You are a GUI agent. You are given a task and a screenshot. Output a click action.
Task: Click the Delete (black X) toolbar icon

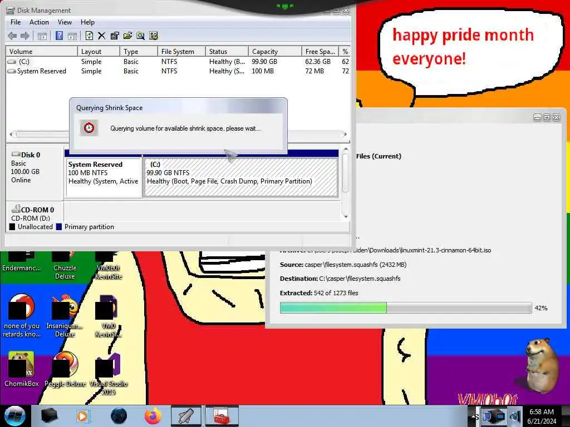click(x=102, y=36)
